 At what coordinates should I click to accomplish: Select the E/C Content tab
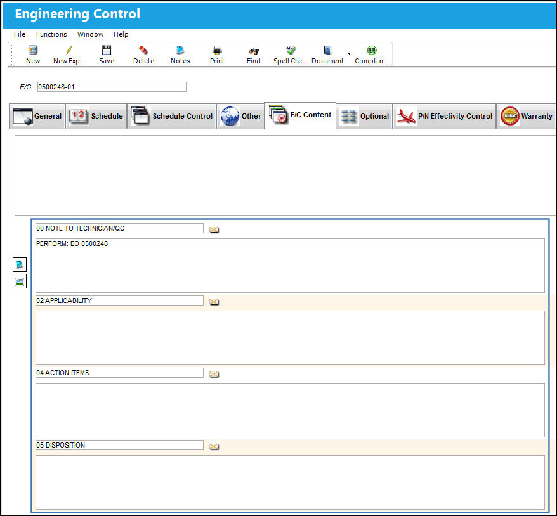[300, 115]
